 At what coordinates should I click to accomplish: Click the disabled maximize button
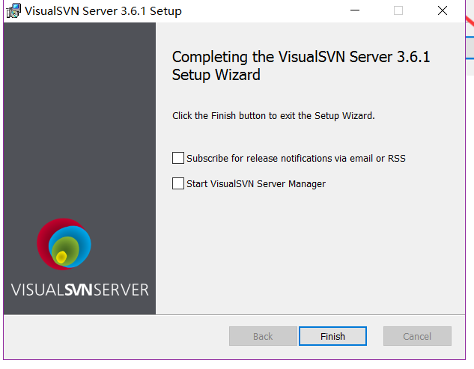click(x=398, y=10)
